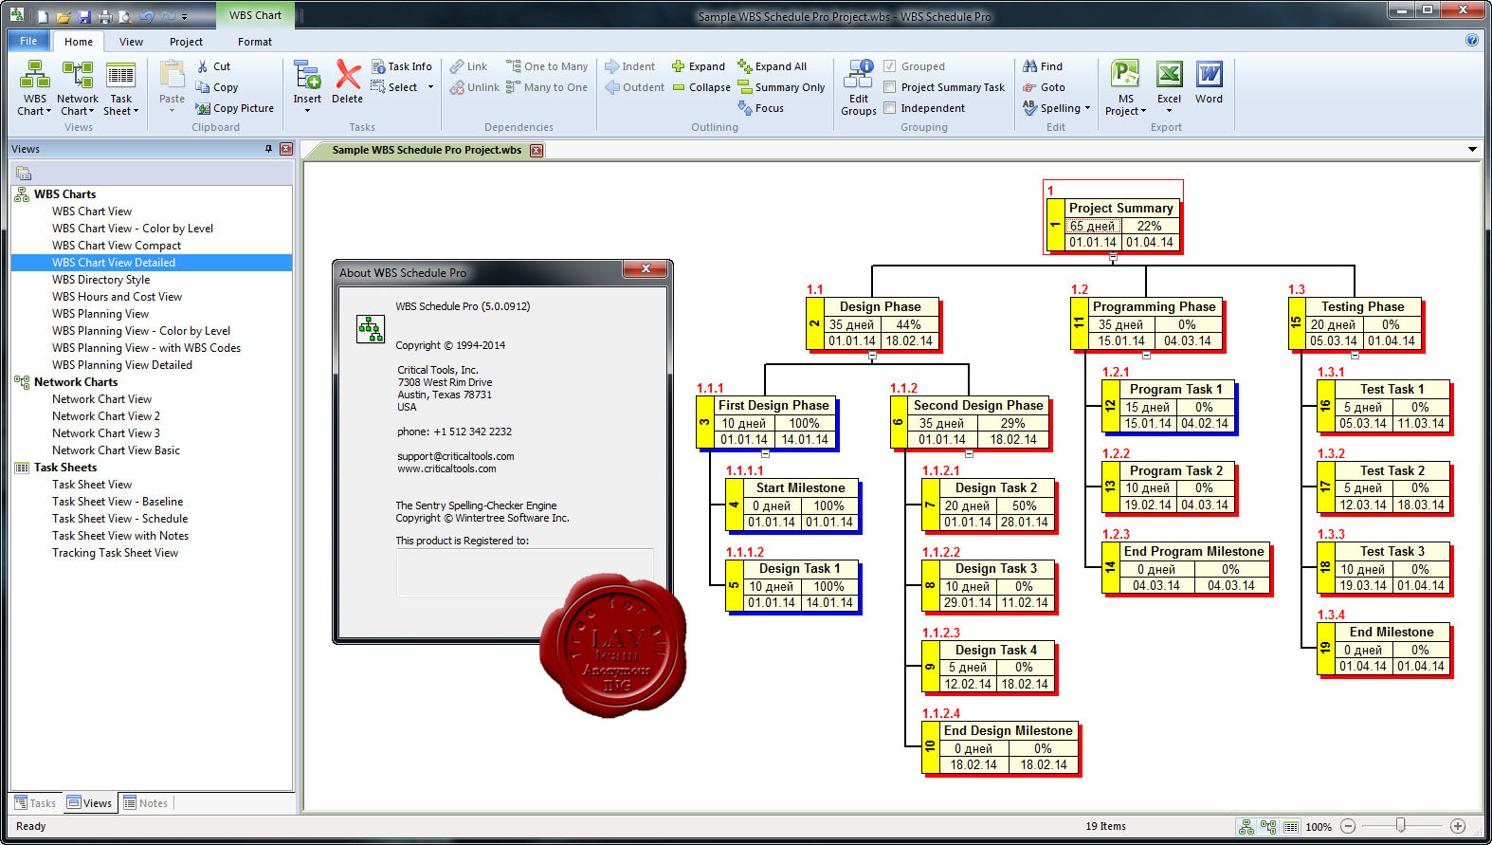Switch to the Home ribbon tab
1492x845 pixels.
pyautogui.click(x=79, y=42)
